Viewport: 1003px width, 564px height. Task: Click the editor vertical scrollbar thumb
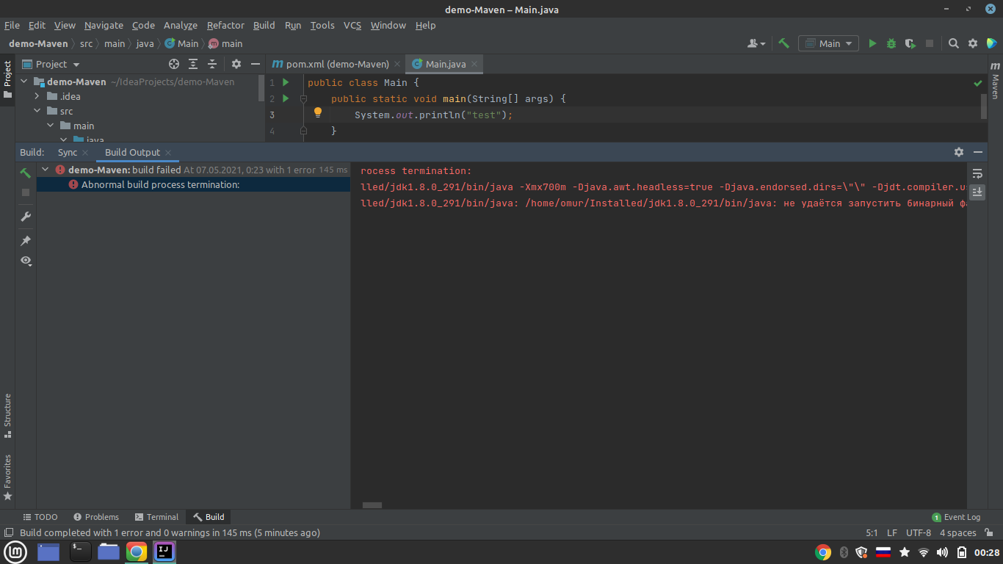(984, 106)
